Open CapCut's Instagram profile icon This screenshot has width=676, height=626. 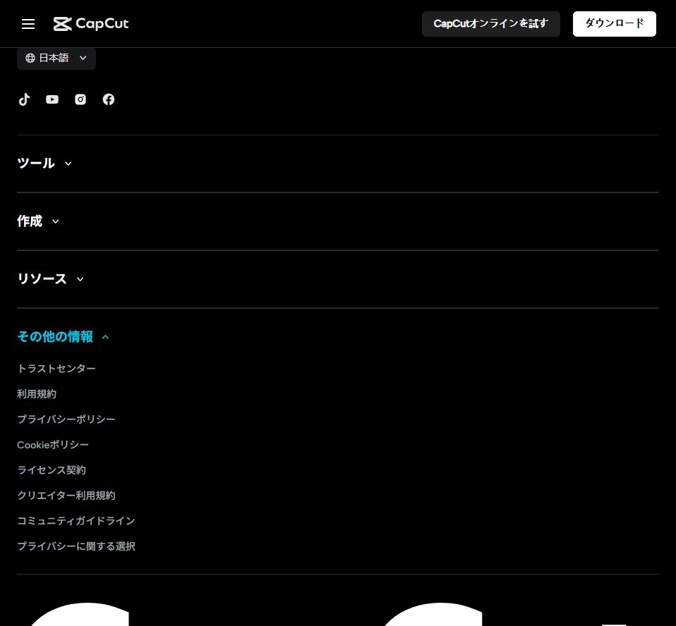(80, 99)
